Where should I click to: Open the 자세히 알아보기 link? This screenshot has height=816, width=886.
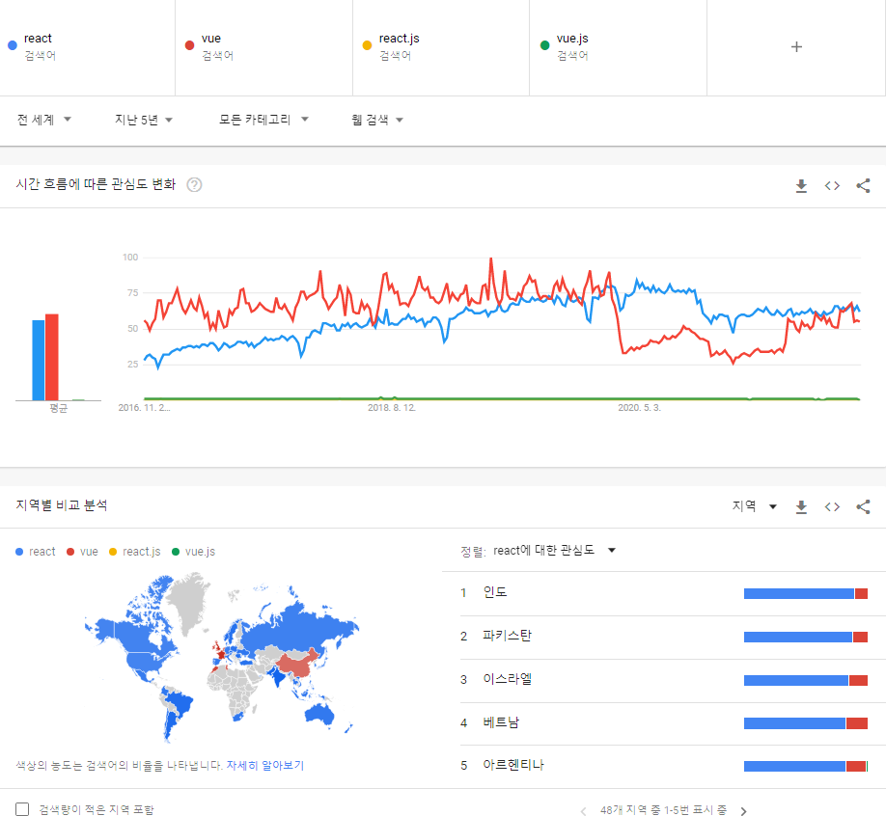265,765
